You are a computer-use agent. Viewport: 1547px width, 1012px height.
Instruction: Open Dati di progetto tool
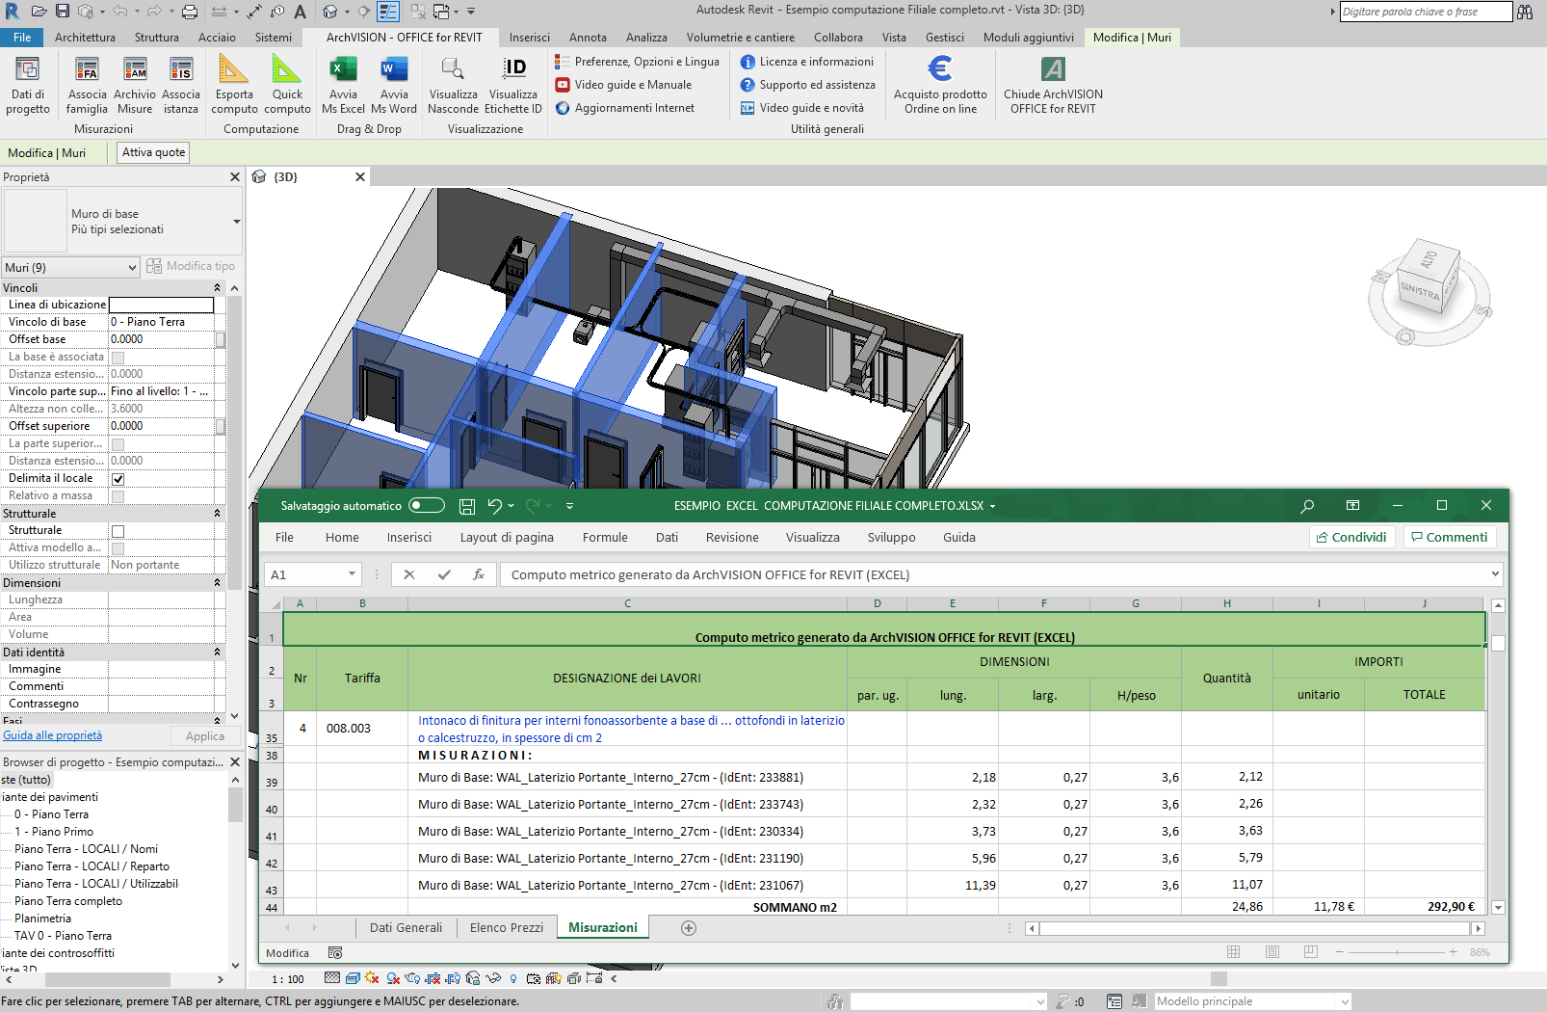[x=28, y=85]
